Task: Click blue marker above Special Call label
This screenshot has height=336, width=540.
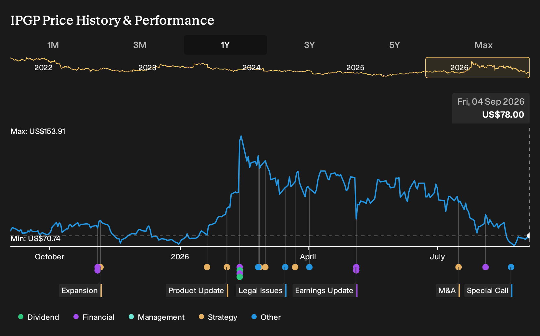Action: tap(511, 267)
